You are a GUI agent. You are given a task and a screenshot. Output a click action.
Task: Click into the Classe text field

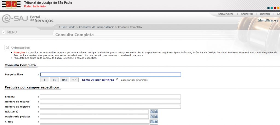[x=95, y=121]
